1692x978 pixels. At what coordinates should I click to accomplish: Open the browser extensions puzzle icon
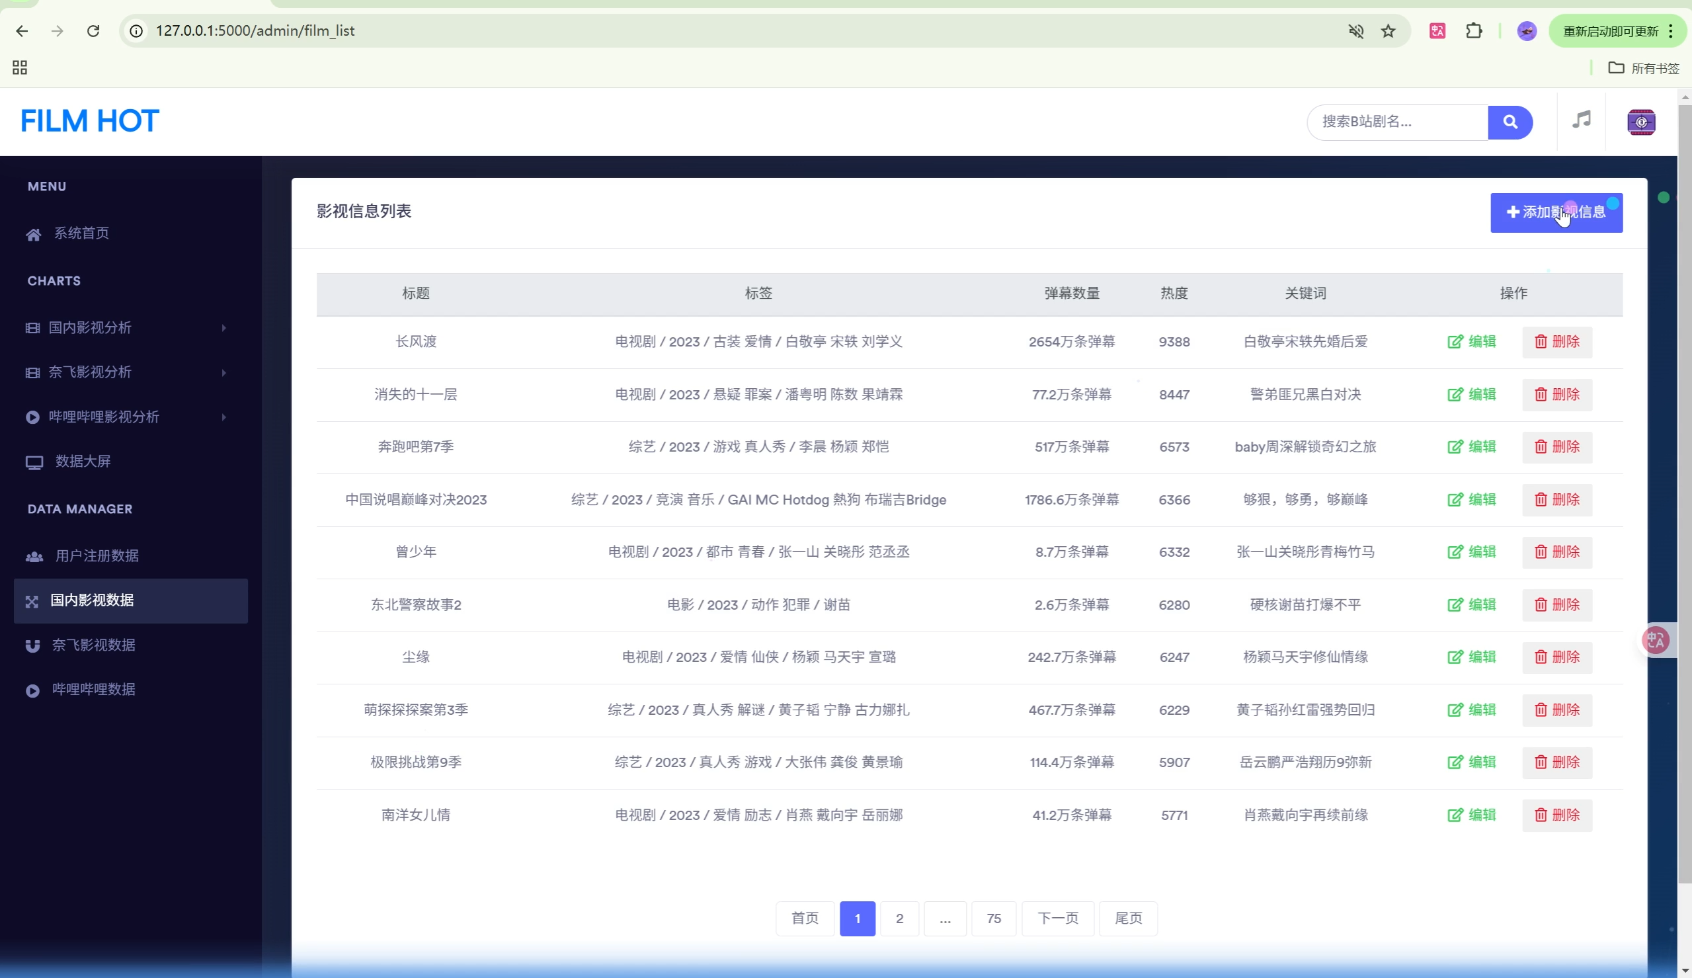pyautogui.click(x=1473, y=31)
